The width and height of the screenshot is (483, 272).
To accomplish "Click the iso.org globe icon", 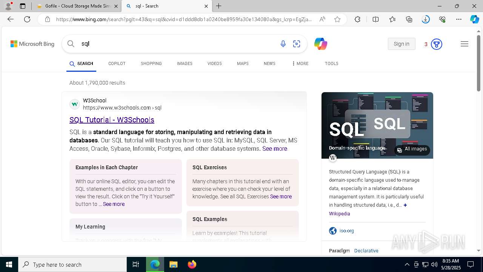I will (333, 231).
